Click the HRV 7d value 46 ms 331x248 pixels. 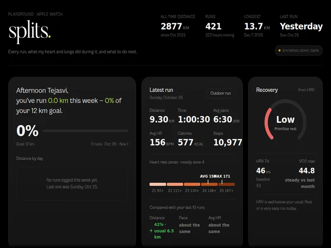(x=264, y=171)
